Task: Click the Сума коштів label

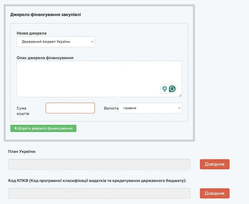Action: tap(23, 110)
